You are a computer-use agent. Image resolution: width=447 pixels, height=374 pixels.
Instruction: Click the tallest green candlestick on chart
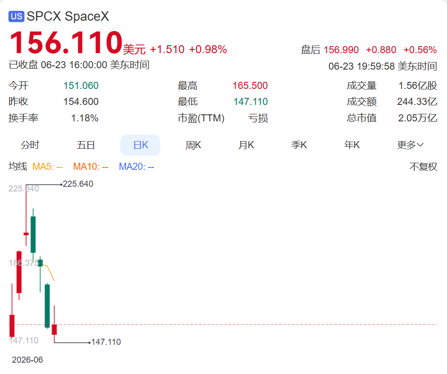47,305
